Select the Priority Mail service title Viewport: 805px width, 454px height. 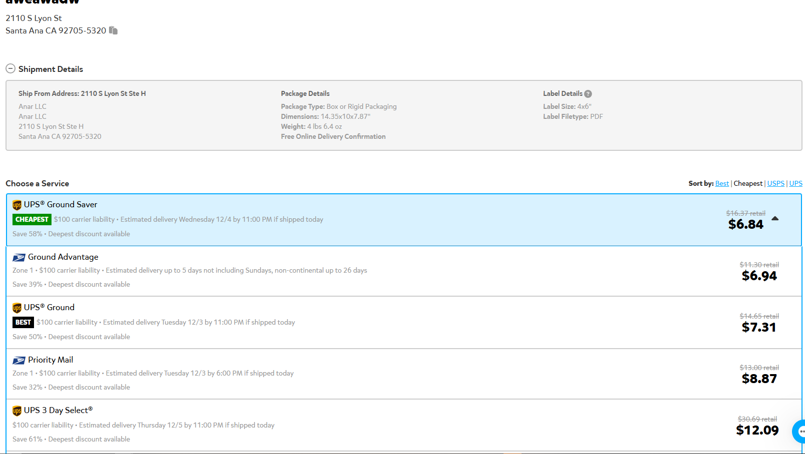50,360
